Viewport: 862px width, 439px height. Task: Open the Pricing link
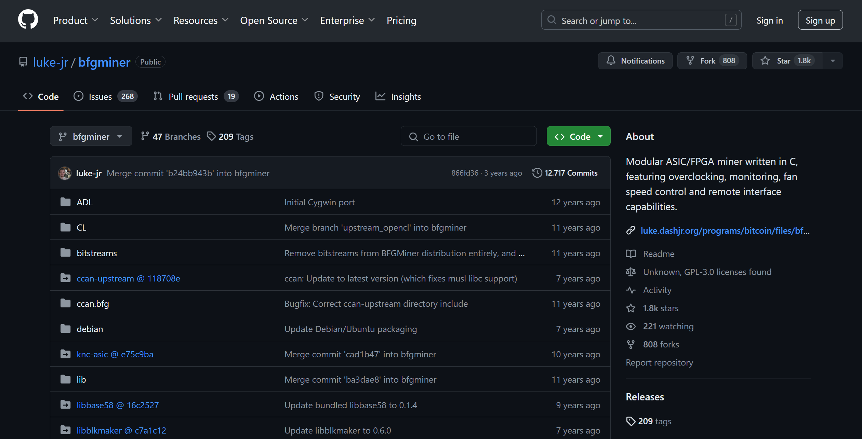pyautogui.click(x=401, y=20)
